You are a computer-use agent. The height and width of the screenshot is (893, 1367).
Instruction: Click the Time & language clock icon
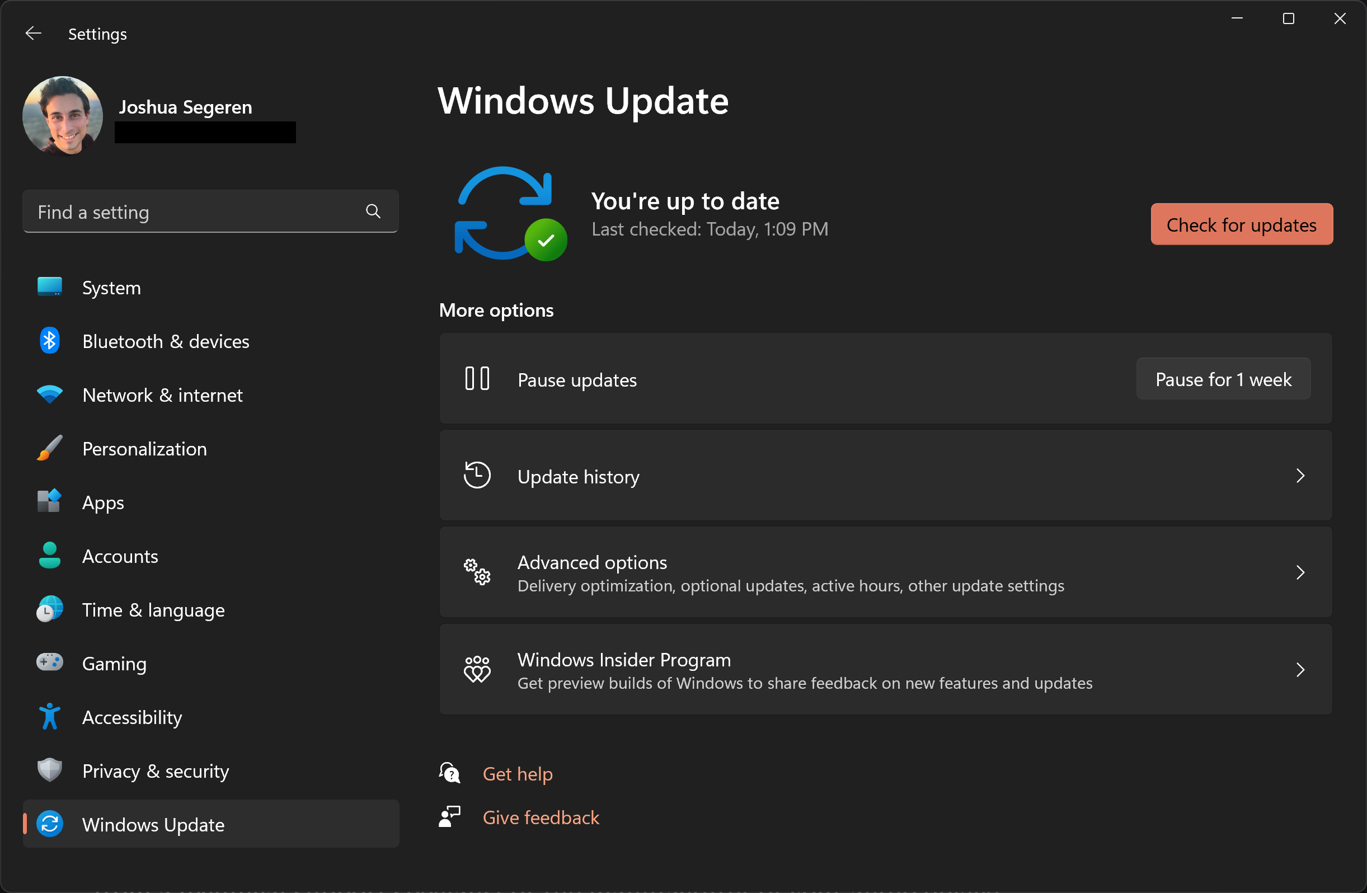(x=49, y=609)
